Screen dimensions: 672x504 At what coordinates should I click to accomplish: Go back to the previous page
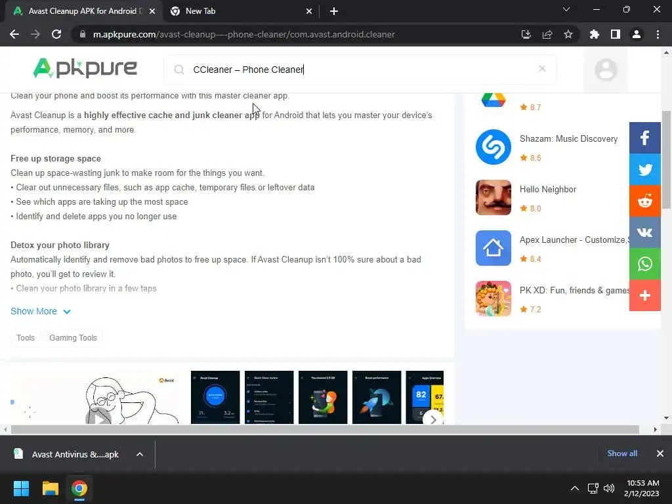(x=14, y=34)
